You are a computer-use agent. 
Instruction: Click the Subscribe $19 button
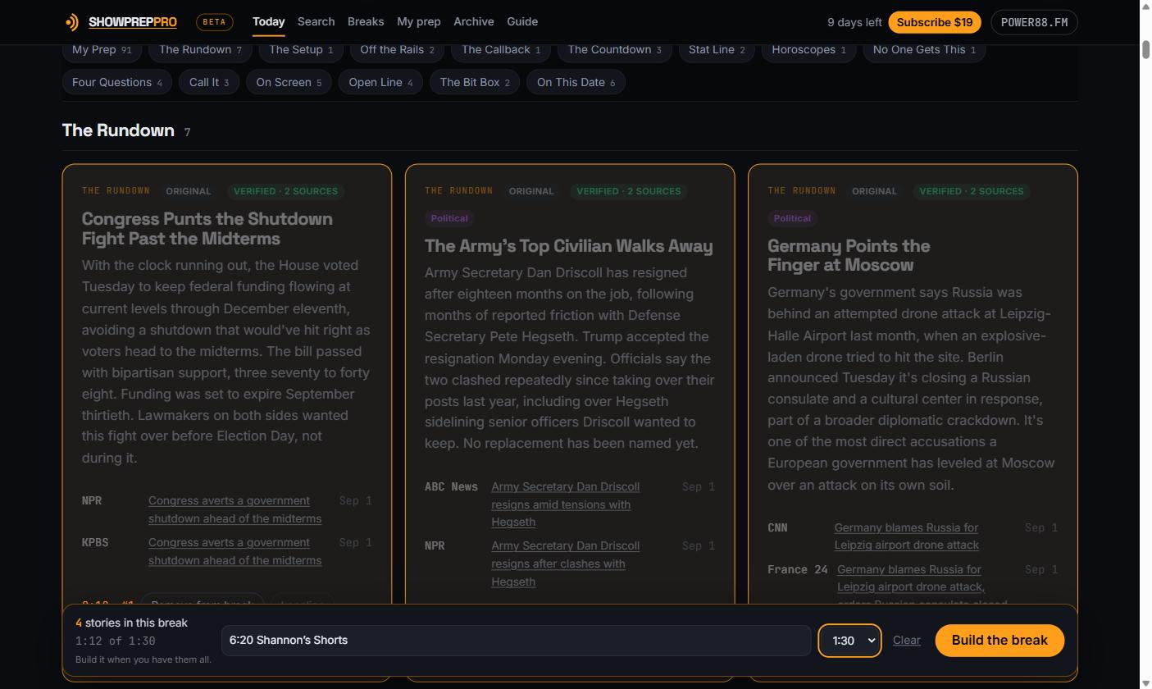click(935, 22)
